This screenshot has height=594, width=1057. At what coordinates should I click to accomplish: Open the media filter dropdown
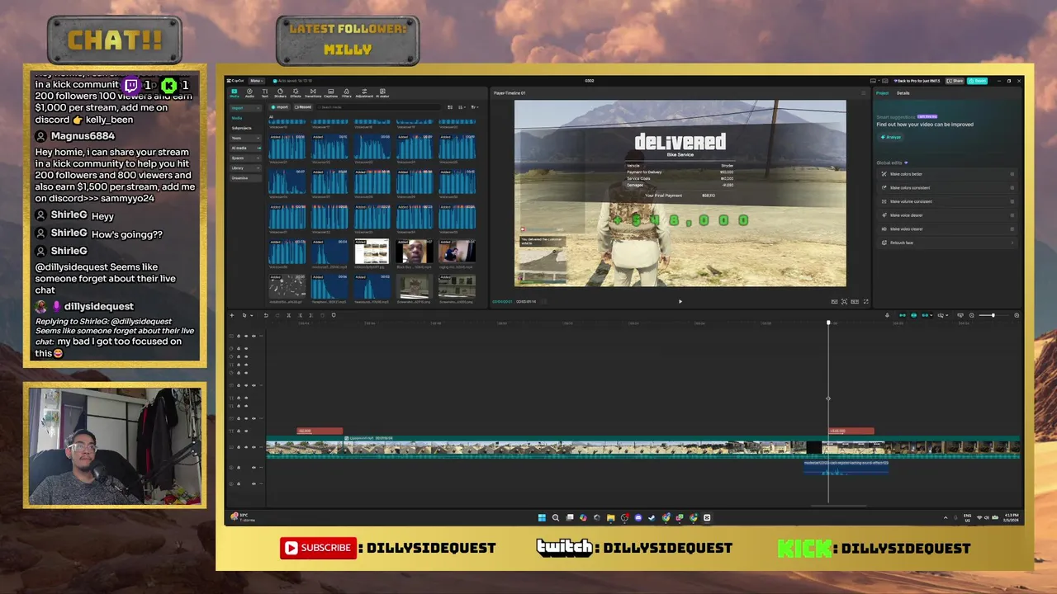click(475, 107)
